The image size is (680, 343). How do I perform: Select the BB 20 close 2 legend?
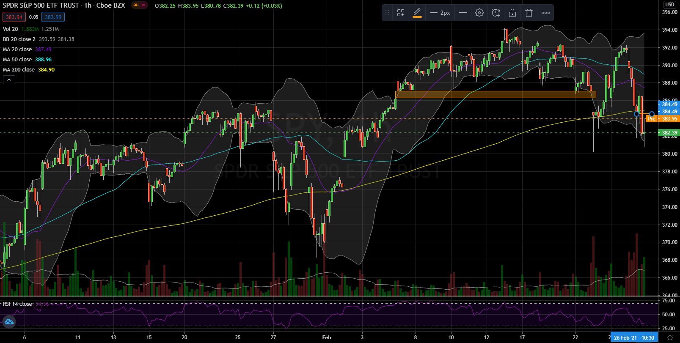[19, 39]
